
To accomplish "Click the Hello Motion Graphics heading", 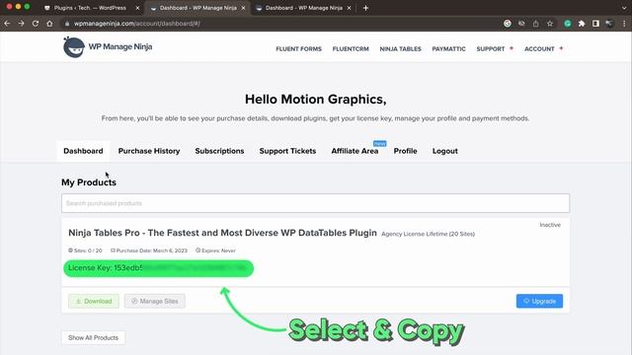I will coord(316,99).
